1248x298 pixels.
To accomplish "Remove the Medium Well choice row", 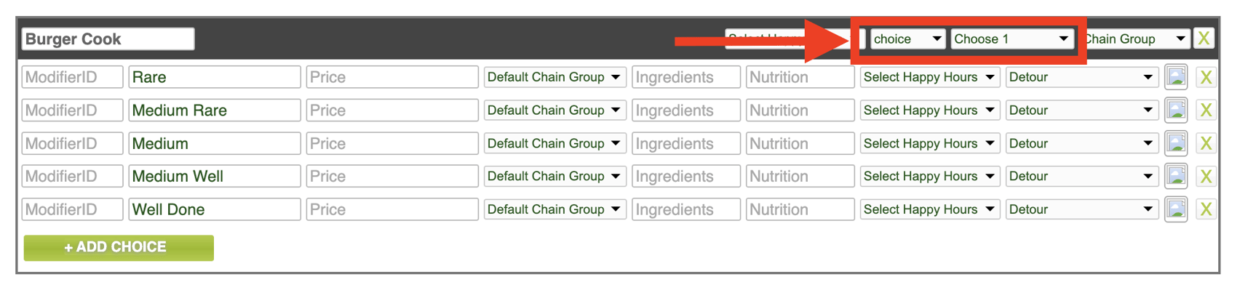I will click(x=1206, y=176).
